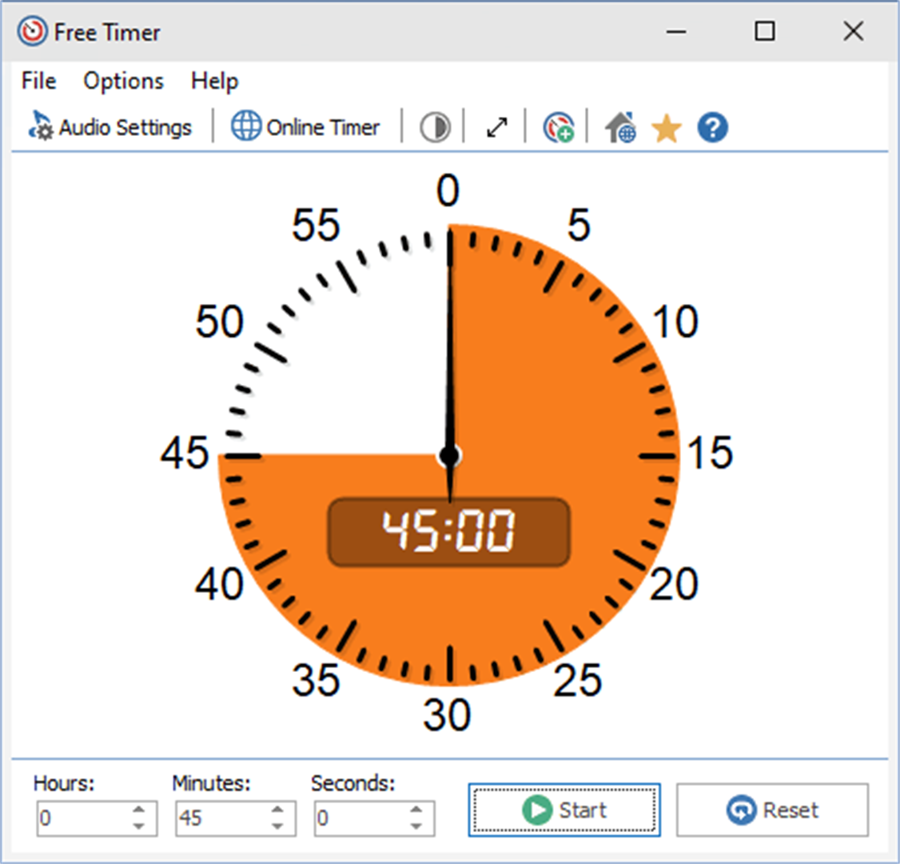Click the 15 minute mark on dial
Image resolution: width=900 pixels, height=864 pixels.
click(x=710, y=454)
